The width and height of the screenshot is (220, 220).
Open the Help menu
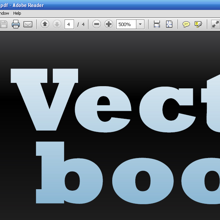click(17, 13)
